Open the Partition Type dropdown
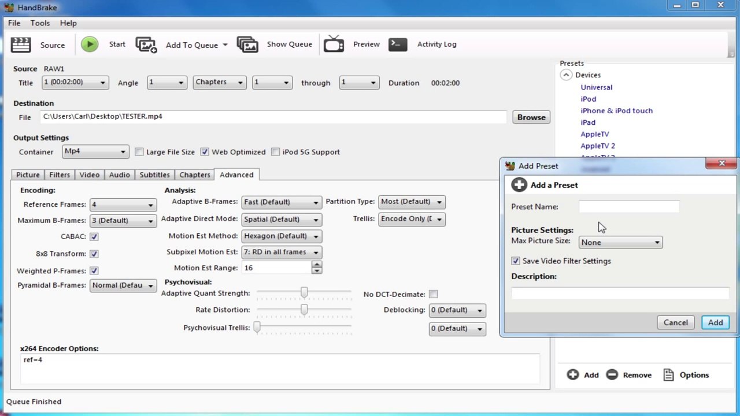This screenshot has width=740, height=416. pos(412,202)
